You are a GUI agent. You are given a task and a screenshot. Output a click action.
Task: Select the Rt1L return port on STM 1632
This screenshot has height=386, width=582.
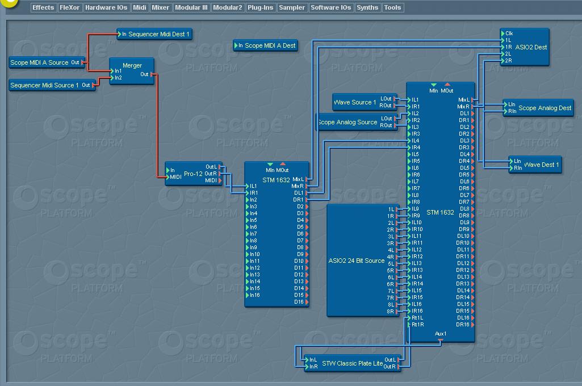point(409,318)
